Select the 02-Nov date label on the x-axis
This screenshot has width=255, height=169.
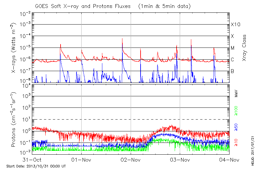click(x=131, y=159)
